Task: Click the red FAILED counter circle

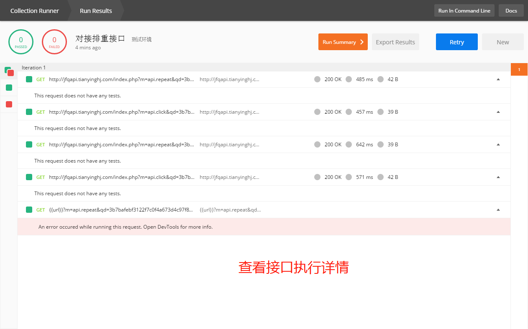Action: click(x=54, y=42)
